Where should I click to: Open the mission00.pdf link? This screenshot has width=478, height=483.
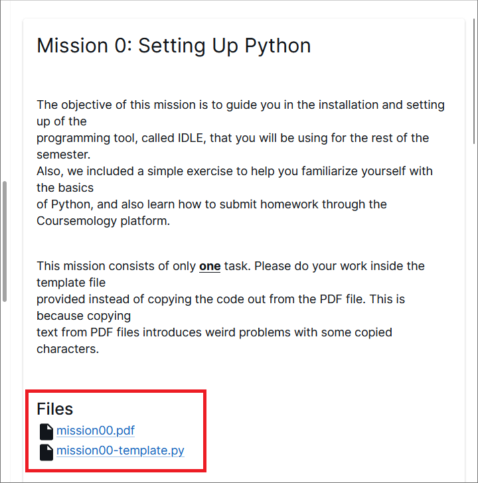[x=96, y=431]
